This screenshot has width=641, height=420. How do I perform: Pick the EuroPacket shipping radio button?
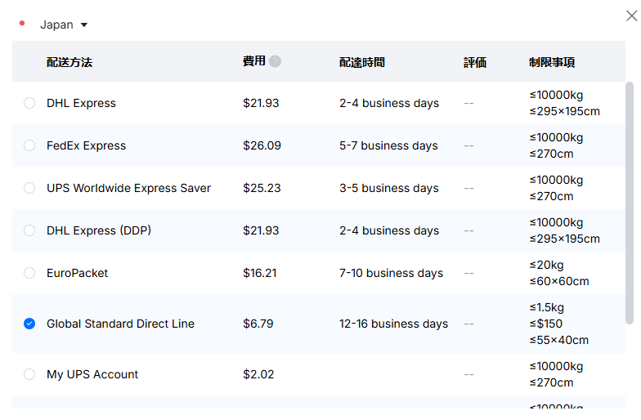pos(29,273)
